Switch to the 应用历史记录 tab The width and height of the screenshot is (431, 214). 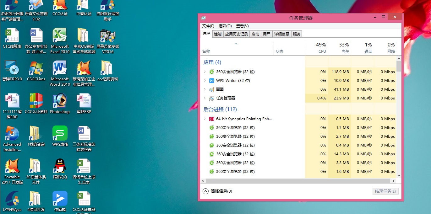[x=237, y=34]
